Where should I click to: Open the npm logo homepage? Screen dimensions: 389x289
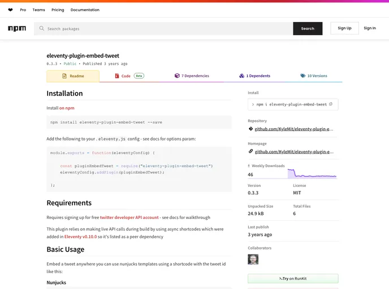point(17,28)
